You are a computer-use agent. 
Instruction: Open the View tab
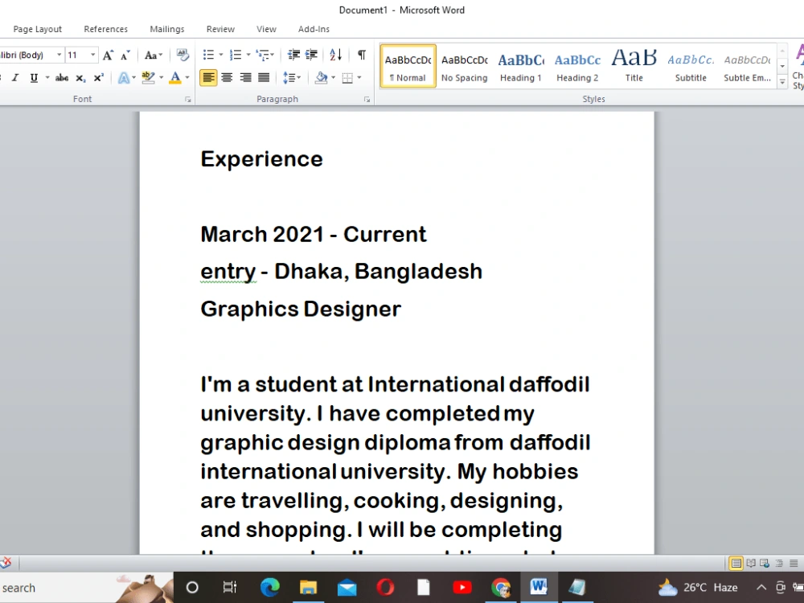(266, 29)
